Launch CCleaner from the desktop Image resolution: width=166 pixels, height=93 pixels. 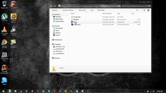point(13,5)
